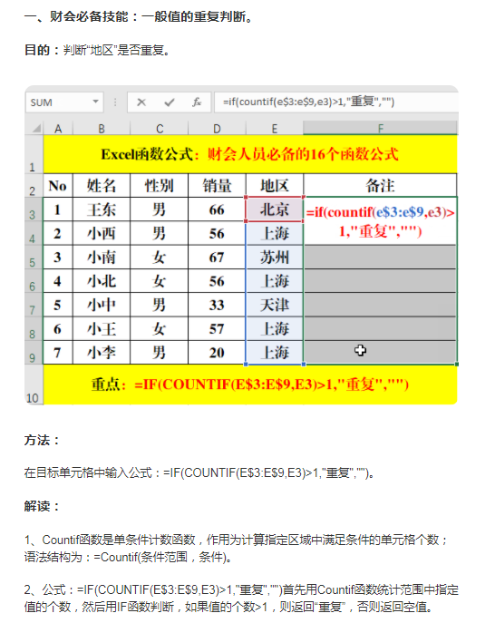
Task: Select row 10 header
Action: tap(34, 385)
